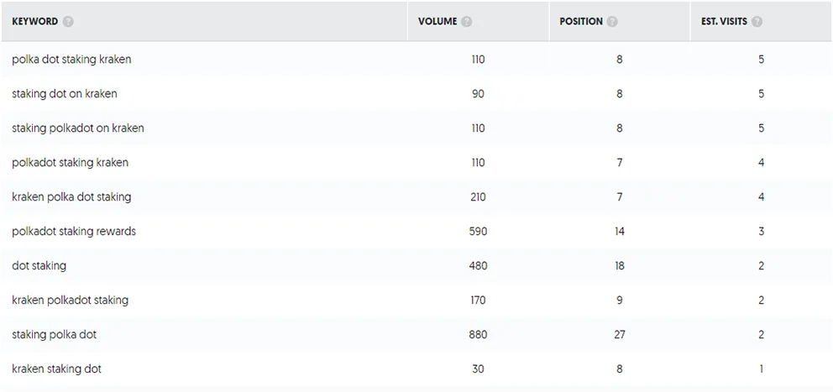Image resolution: width=833 pixels, height=392 pixels.
Task: Click volume value 880 in table
Action: (x=478, y=335)
